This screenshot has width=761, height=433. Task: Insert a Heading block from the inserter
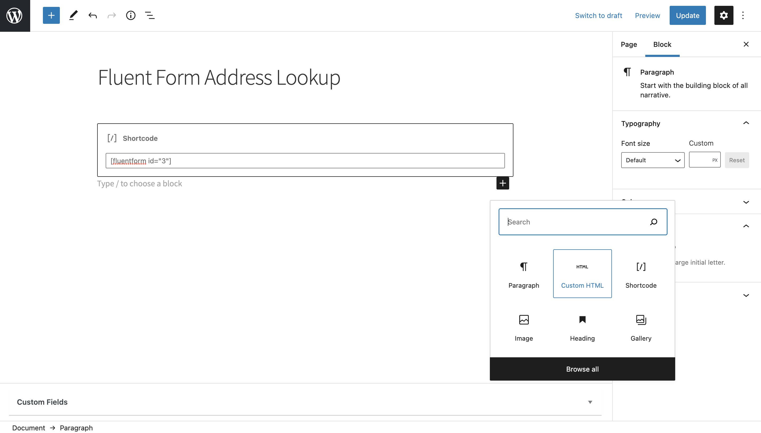point(582,327)
